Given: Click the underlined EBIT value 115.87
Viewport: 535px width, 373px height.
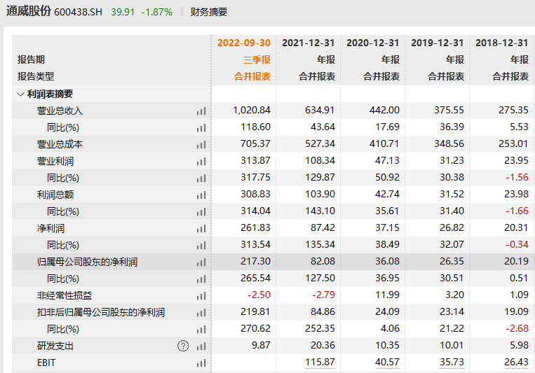Looking at the screenshot, I should (x=320, y=362).
